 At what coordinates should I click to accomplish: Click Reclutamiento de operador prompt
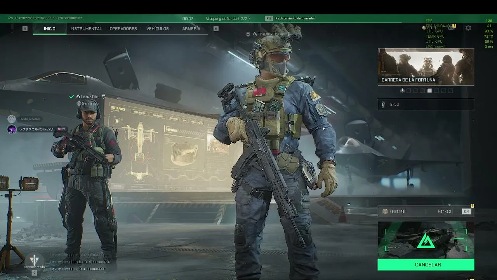(295, 18)
